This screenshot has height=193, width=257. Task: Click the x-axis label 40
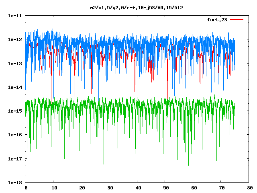pyautogui.click(x=138, y=188)
